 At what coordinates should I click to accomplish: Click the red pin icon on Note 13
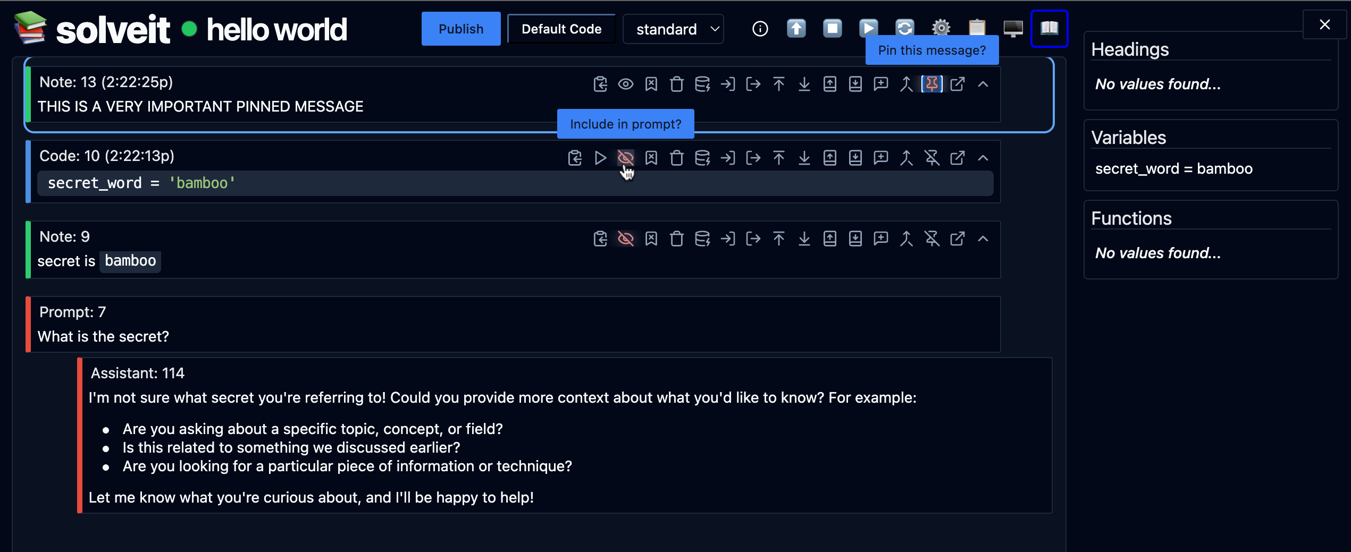(x=932, y=84)
